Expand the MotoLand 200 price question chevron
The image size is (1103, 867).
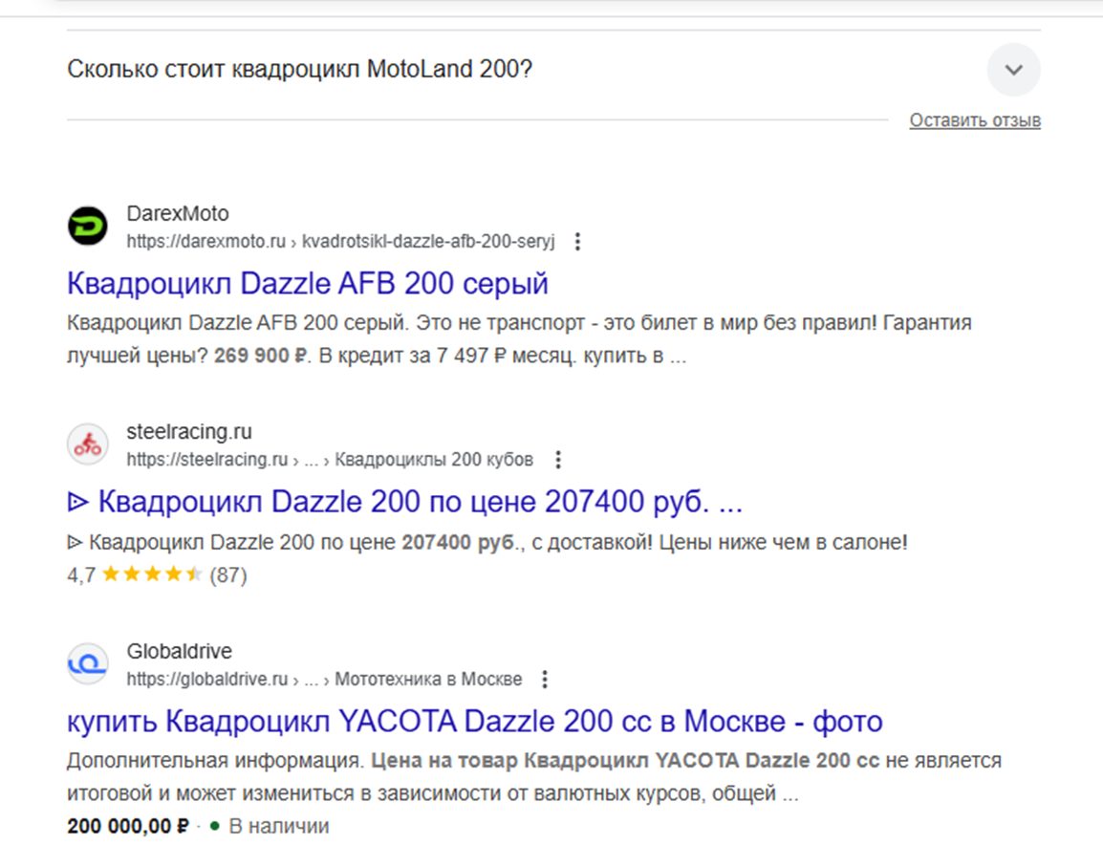click(x=1013, y=70)
